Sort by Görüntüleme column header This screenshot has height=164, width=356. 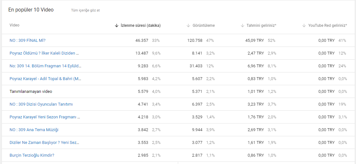pyautogui.click(x=204, y=26)
